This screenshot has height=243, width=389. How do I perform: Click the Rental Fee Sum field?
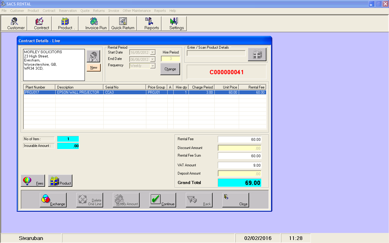pos(239,156)
